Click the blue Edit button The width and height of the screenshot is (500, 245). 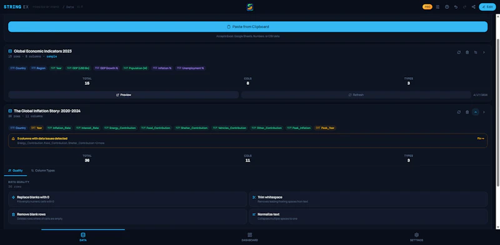(487, 7)
